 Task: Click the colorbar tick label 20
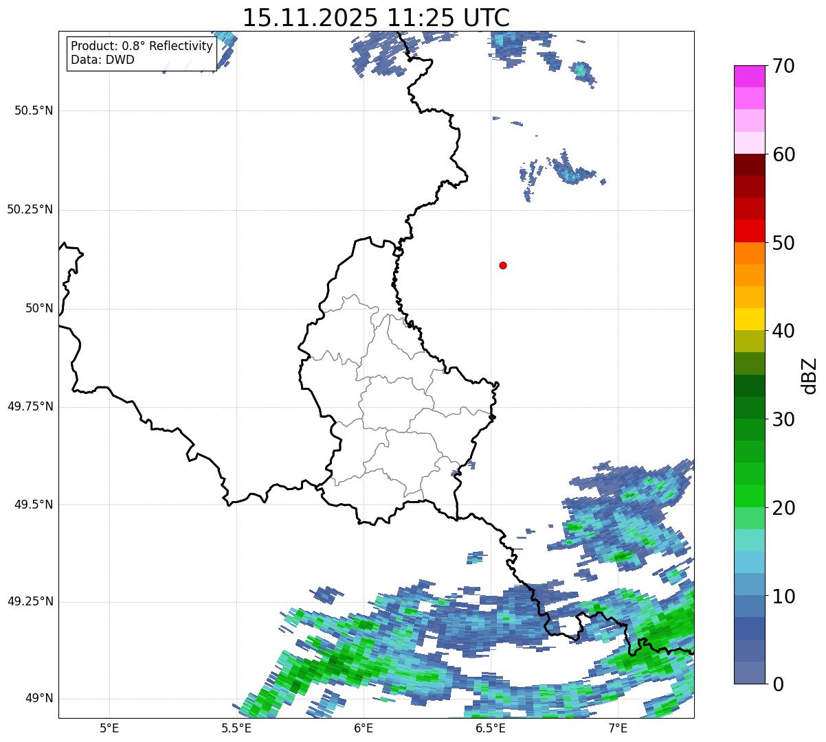(x=783, y=508)
